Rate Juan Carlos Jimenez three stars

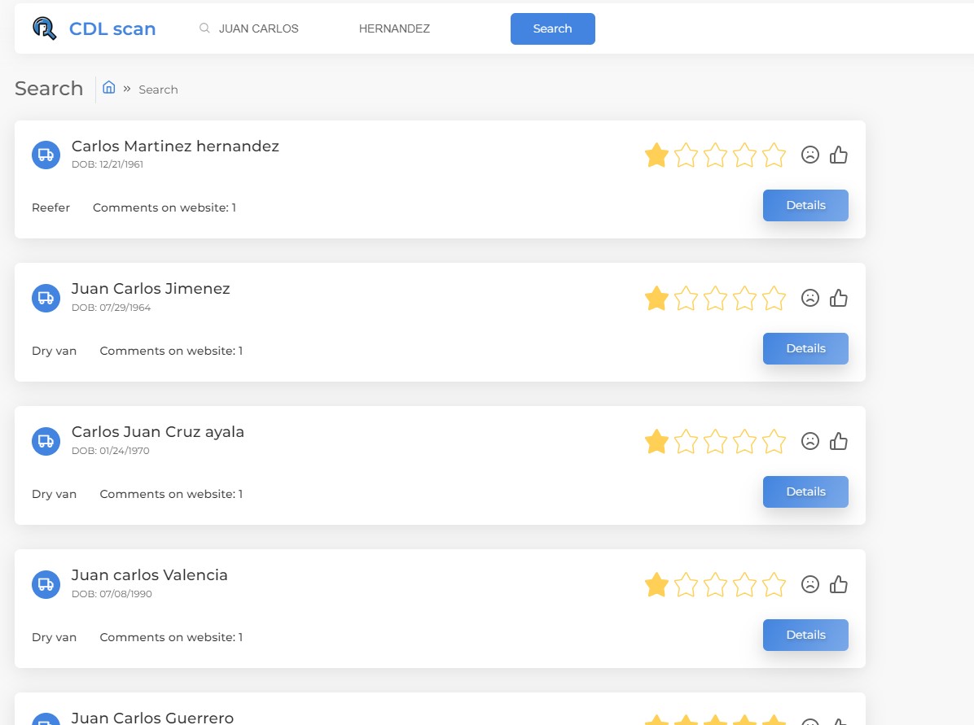coord(715,298)
